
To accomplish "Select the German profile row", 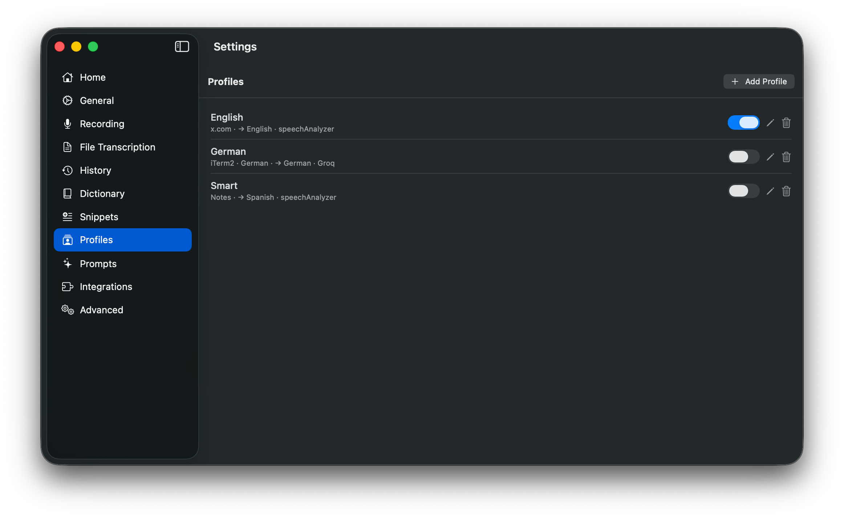I will tap(436, 156).
